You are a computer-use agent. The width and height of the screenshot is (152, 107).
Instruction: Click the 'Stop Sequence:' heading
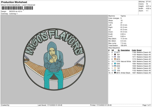pos(114,48)
